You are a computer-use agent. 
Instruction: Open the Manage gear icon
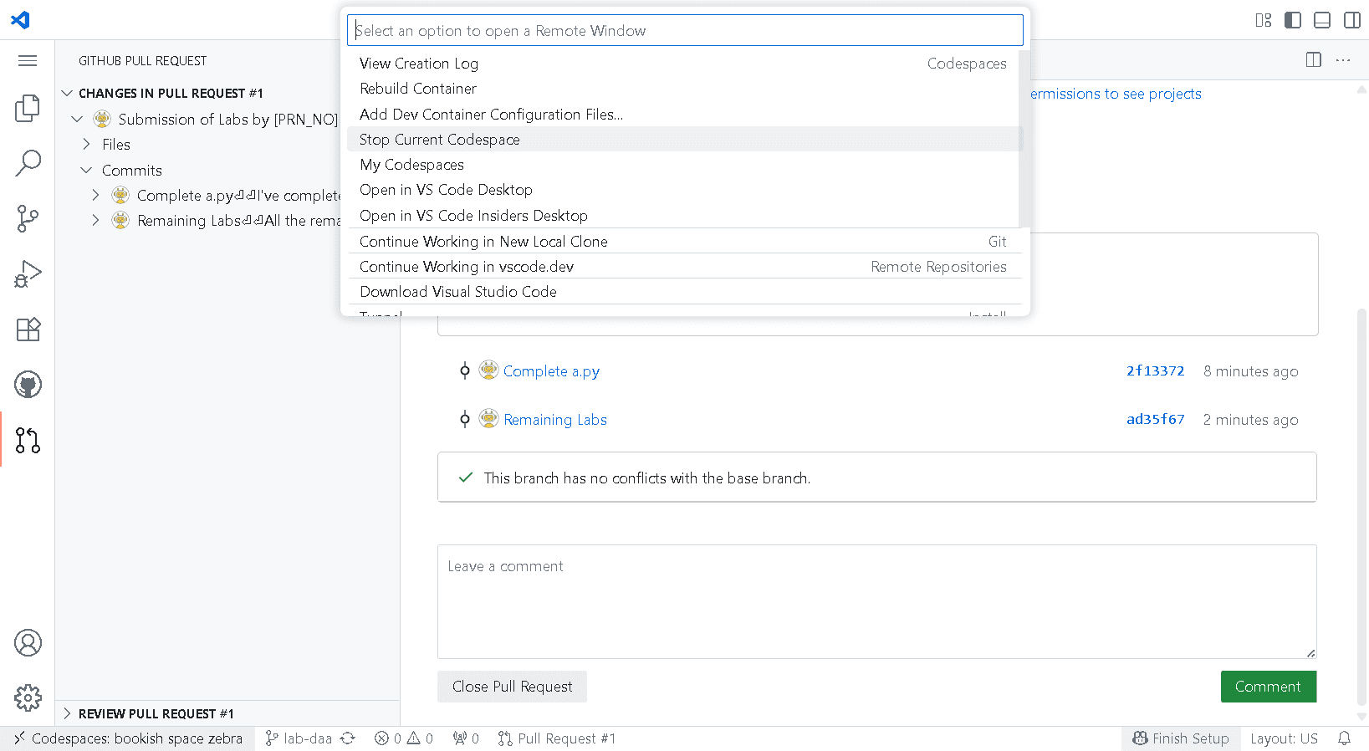click(28, 698)
